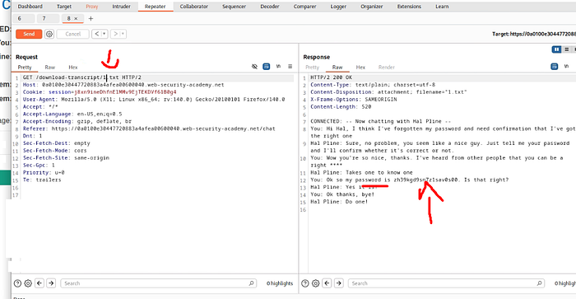Open Response search settings gear
Viewport: 576px width, 299px height.
[315, 283]
